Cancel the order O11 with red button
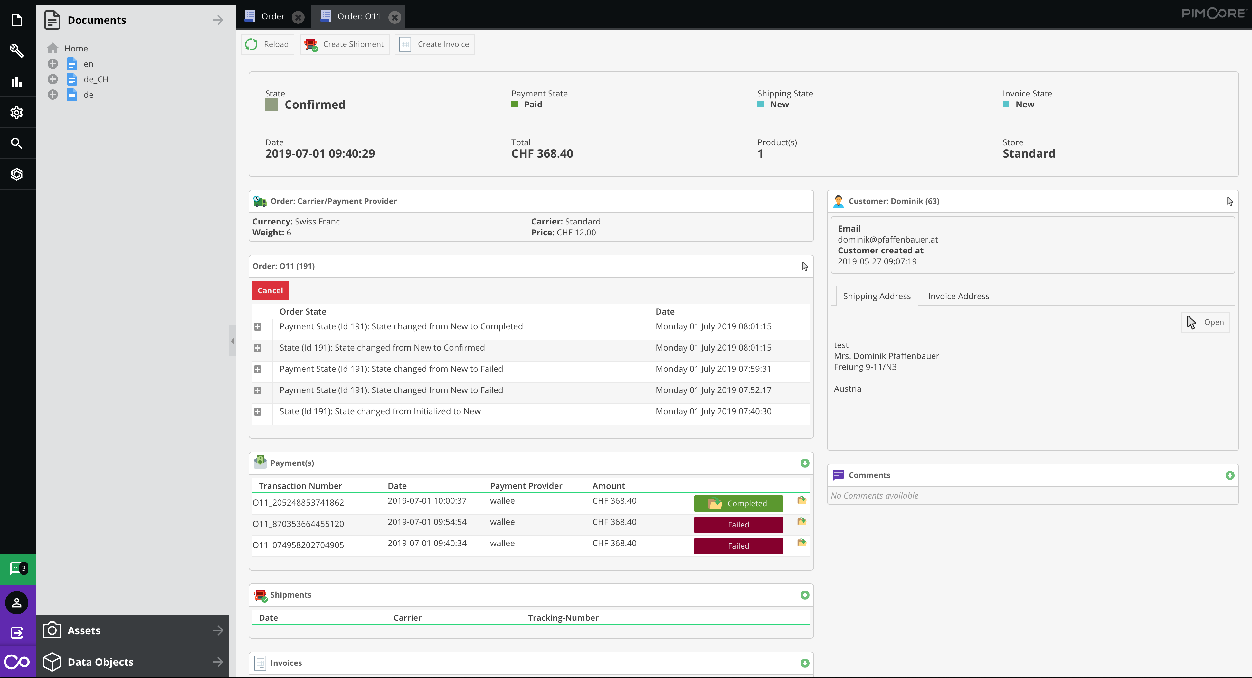 [270, 290]
